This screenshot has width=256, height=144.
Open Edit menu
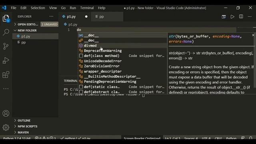pos(23,8)
